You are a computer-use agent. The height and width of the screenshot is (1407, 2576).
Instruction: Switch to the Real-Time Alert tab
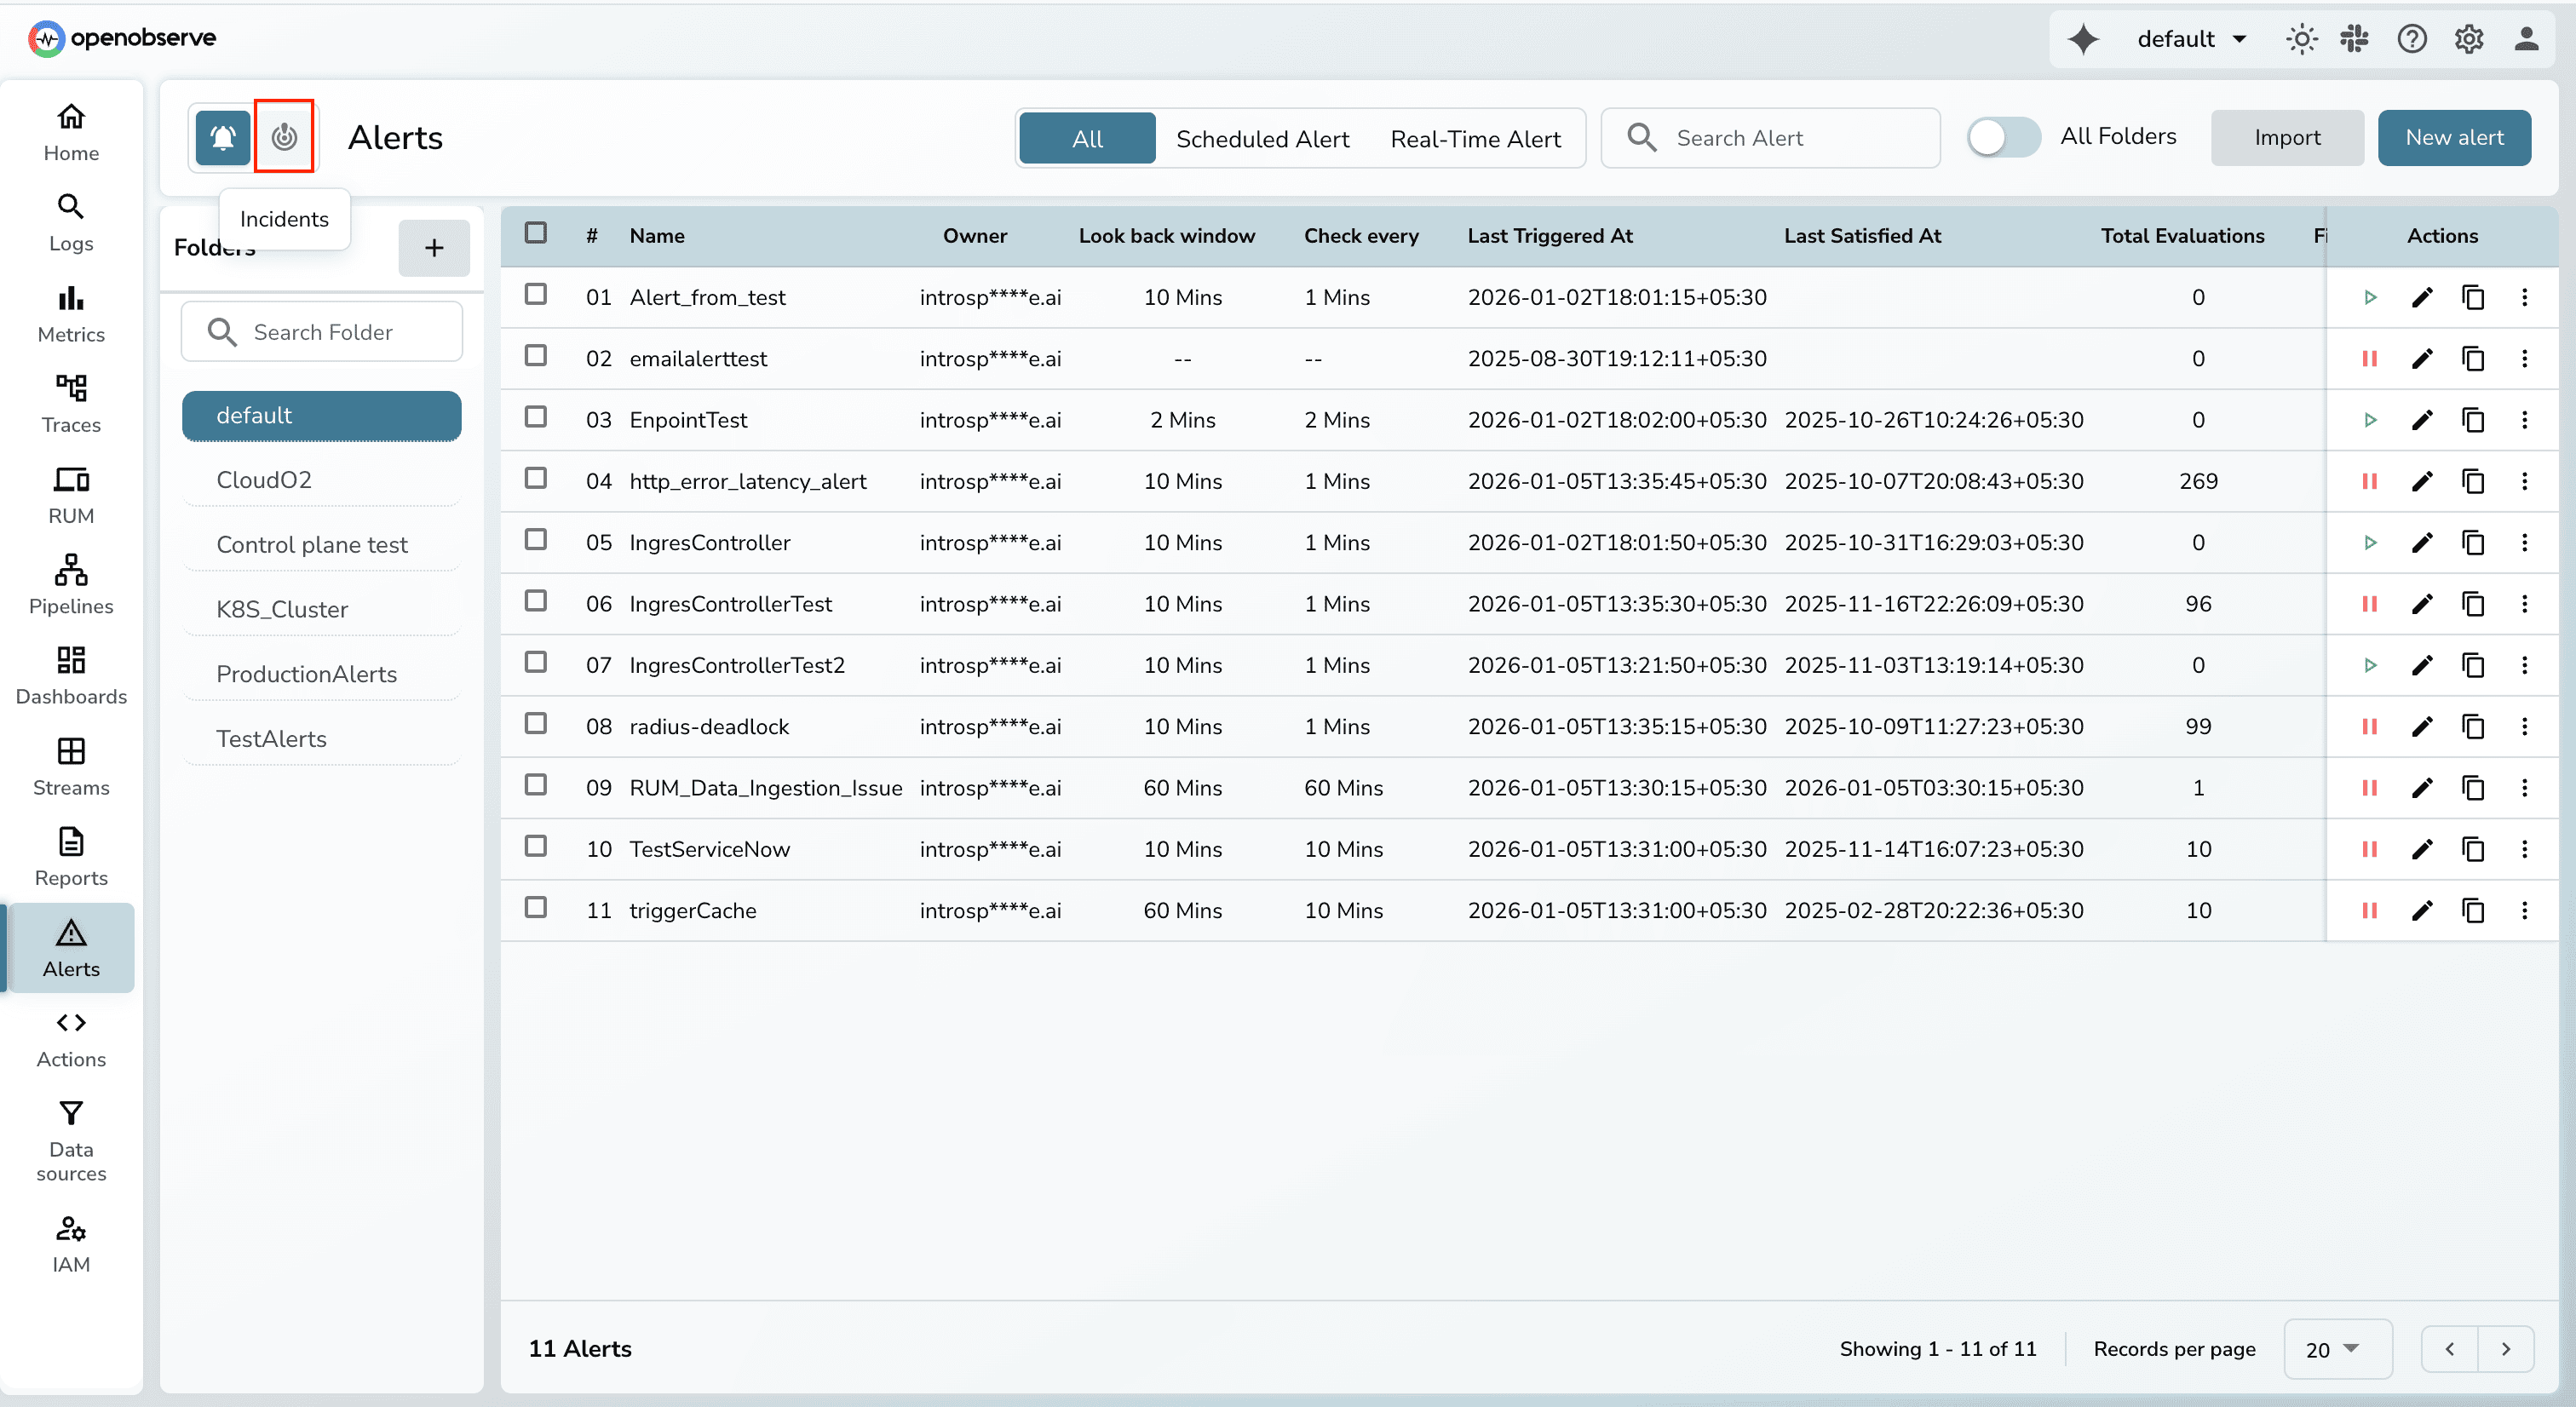pyautogui.click(x=1476, y=138)
